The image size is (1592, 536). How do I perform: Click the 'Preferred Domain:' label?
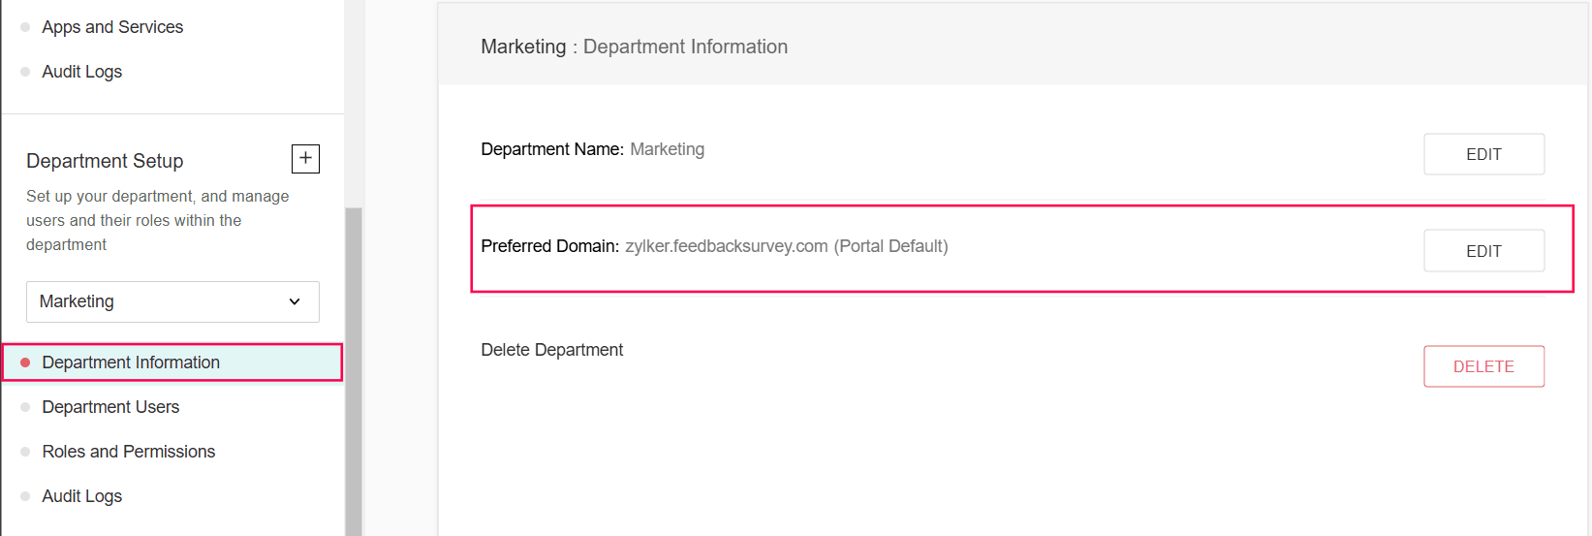pos(549,246)
